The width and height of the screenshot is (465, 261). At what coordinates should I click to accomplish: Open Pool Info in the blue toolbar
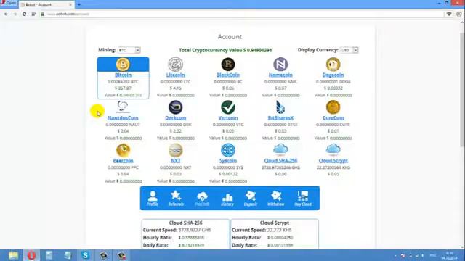[x=202, y=198]
